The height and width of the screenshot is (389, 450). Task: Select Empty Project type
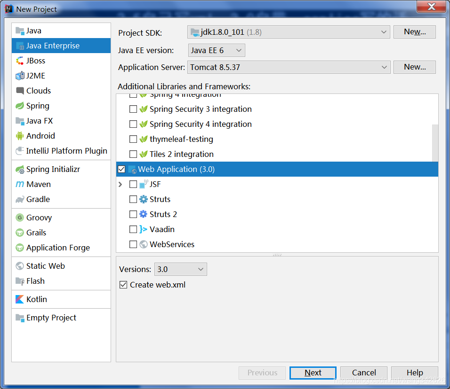click(61, 318)
